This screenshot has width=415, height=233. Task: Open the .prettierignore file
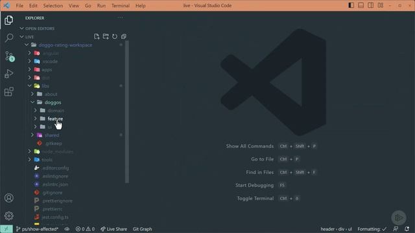57,201
